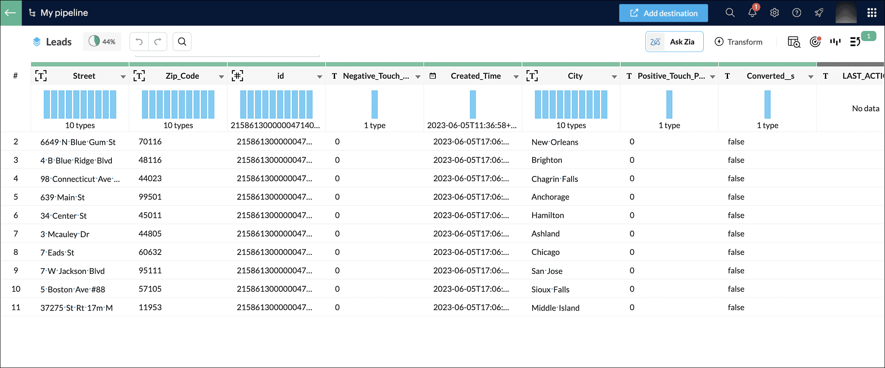Screen dimensions: 885x368
Task: Click the target icon with red dot
Action: tap(815, 42)
